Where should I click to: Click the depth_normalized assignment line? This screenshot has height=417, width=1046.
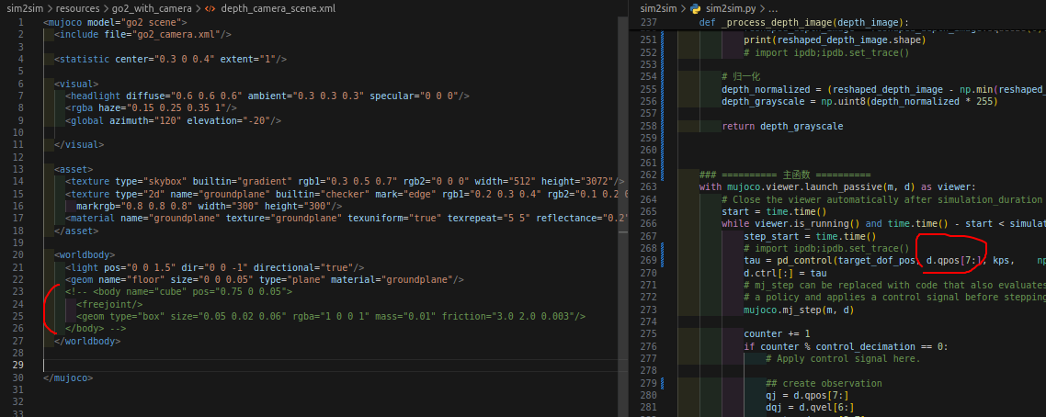point(883,89)
